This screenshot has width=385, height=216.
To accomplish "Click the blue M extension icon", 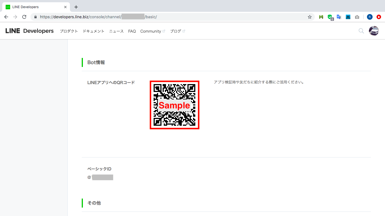I will coord(348,17).
